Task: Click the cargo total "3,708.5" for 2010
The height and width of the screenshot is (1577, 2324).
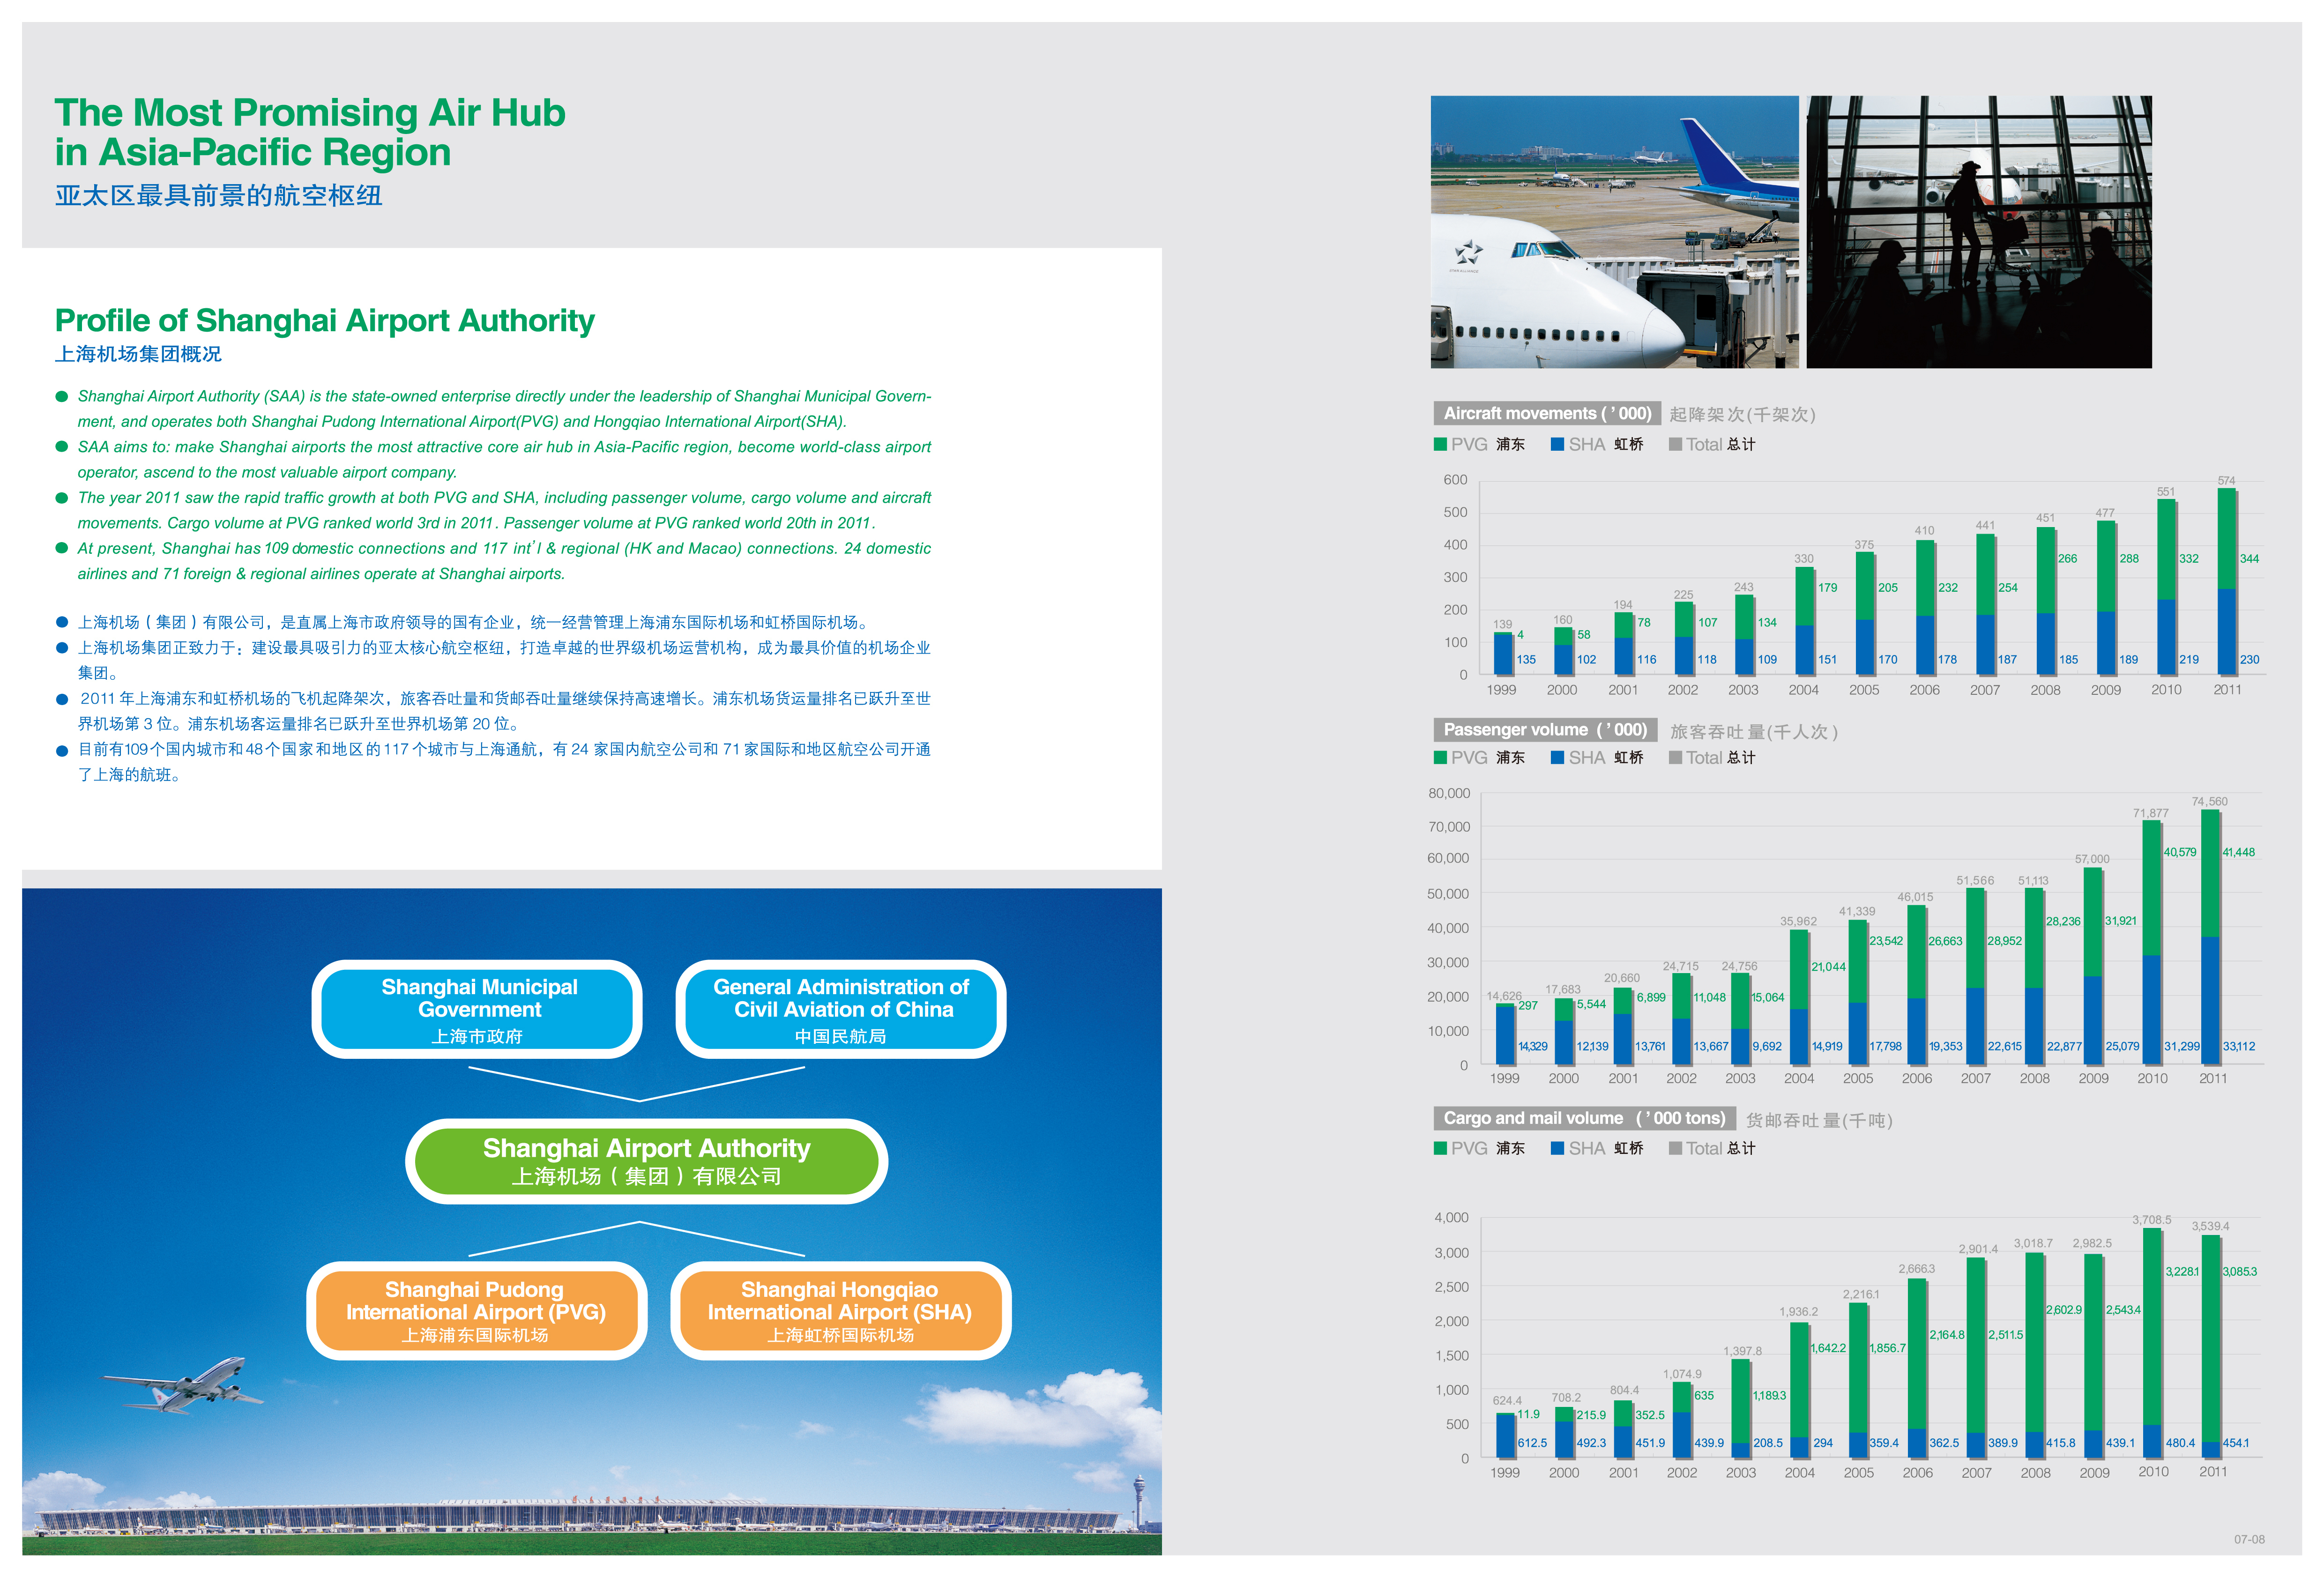Action: [2151, 1220]
